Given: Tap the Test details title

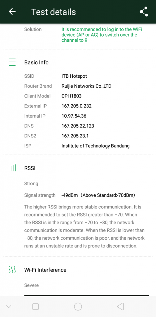Looking at the screenshot, I should 54,12.
